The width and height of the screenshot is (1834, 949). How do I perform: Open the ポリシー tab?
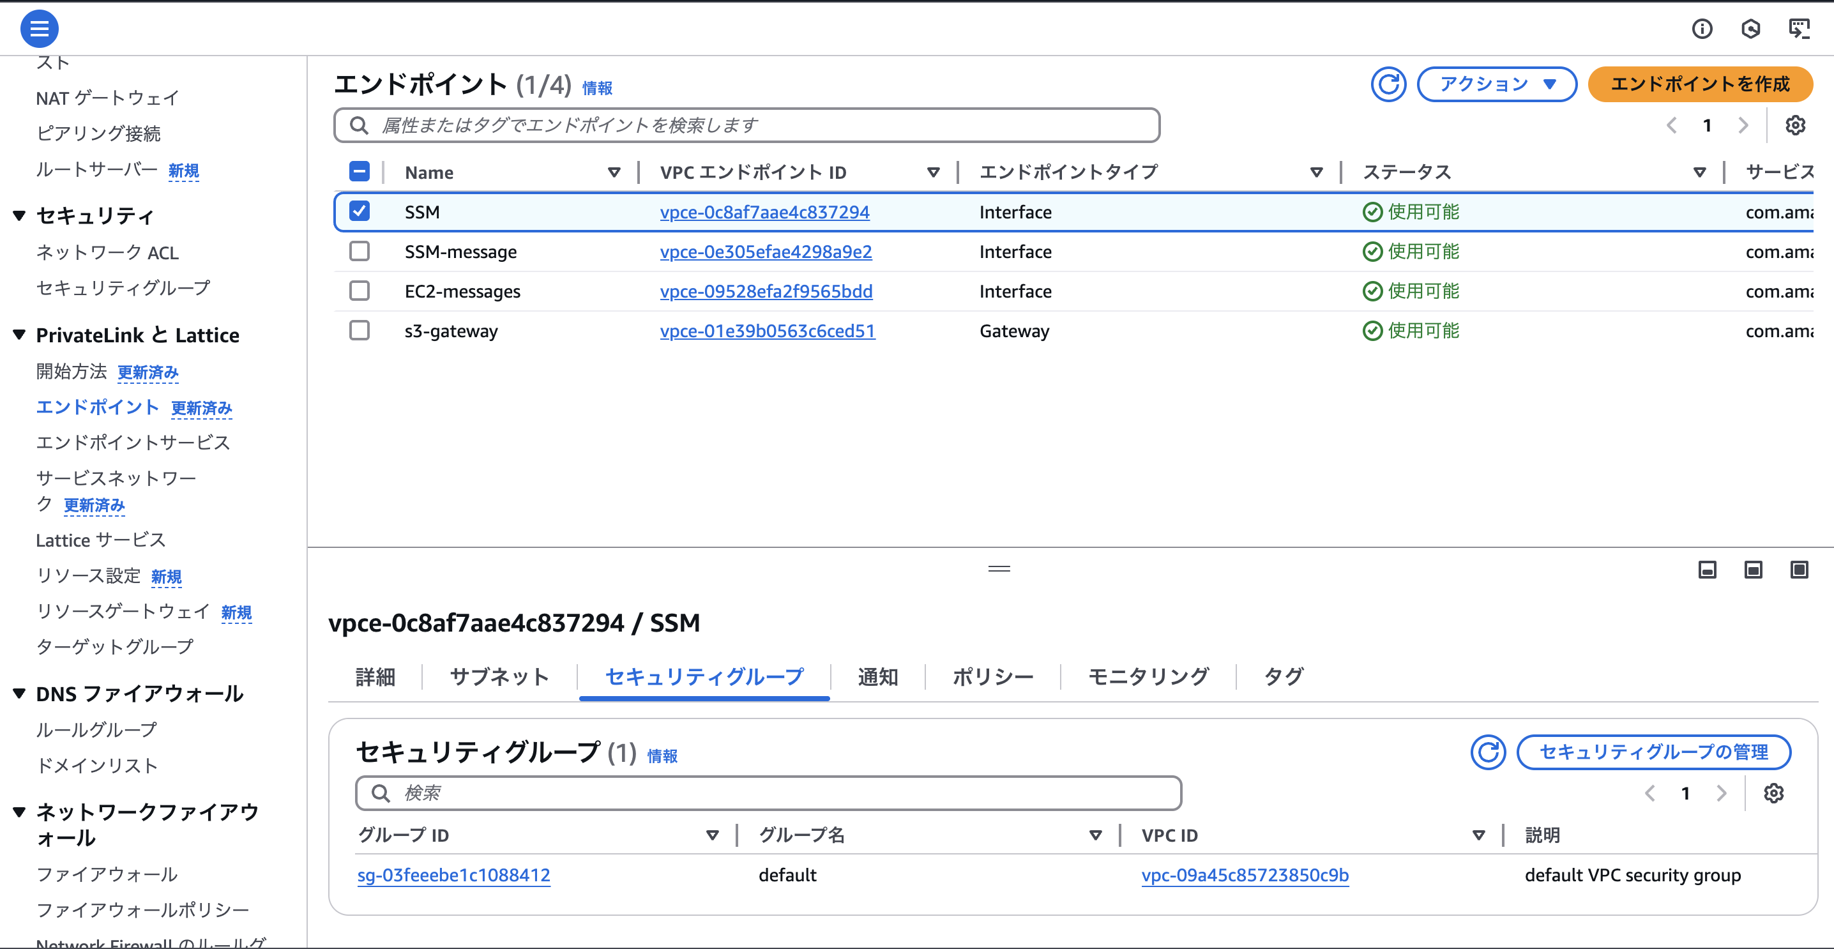(x=992, y=676)
